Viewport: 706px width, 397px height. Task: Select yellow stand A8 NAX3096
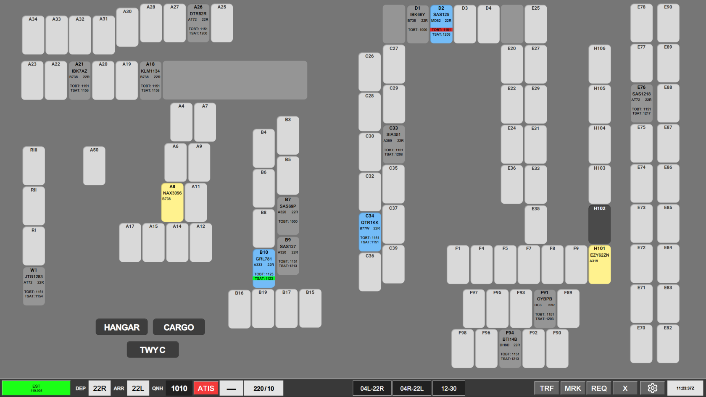(x=172, y=202)
